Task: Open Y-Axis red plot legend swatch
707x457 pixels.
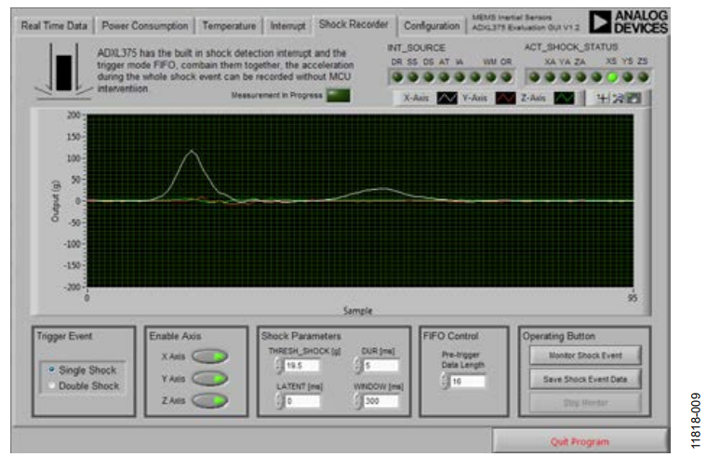Action: click(x=505, y=98)
